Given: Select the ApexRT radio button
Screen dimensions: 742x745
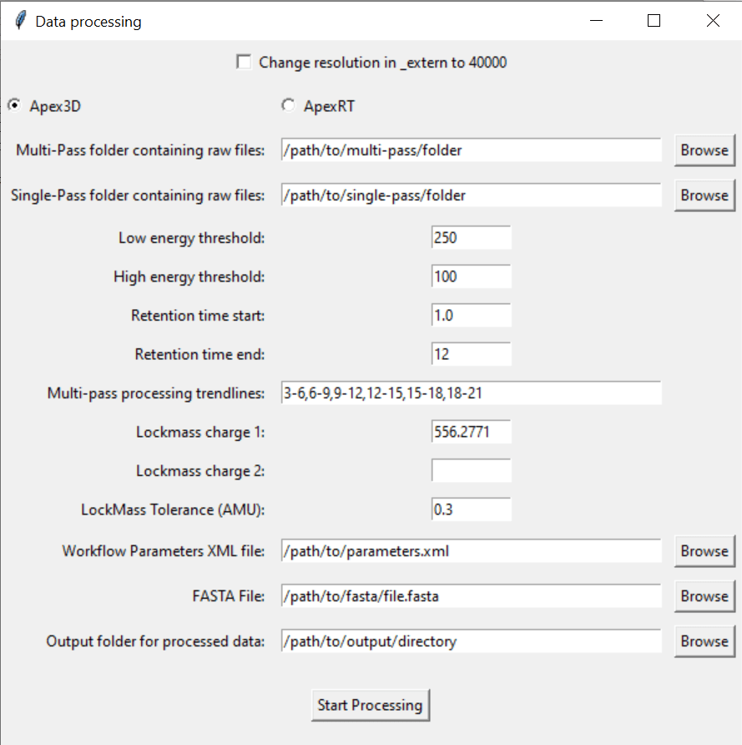Looking at the screenshot, I should coord(289,106).
